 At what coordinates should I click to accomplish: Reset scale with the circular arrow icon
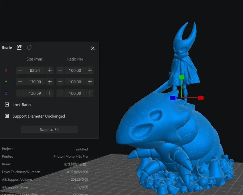click(29, 47)
